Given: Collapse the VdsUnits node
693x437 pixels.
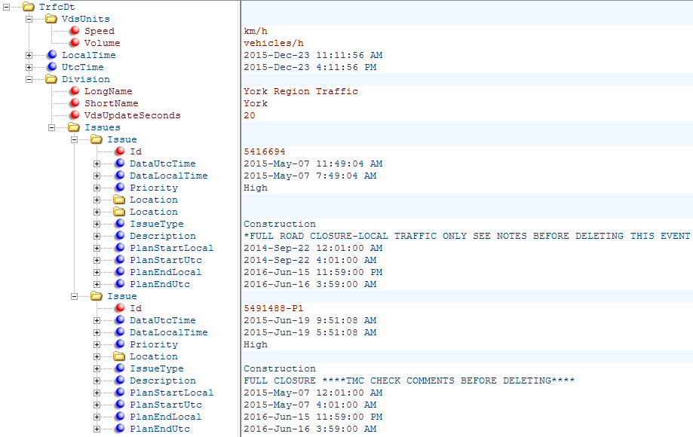Looking at the screenshot, I should click(x=29, y=19).
